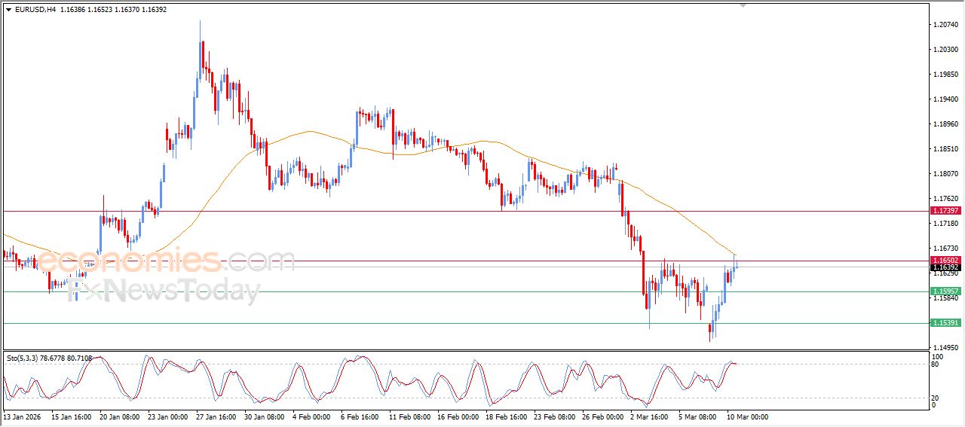Image resolution: width=965 pixels, height=427 pixels.
Task: Click the black 1.16392 current price tag
Action: click(945, 267)
